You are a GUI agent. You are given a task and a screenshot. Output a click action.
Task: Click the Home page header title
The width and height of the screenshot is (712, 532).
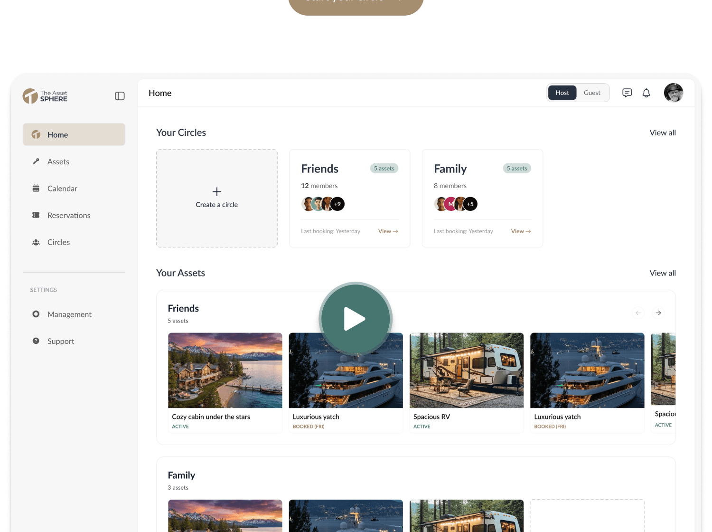point(160,93)
